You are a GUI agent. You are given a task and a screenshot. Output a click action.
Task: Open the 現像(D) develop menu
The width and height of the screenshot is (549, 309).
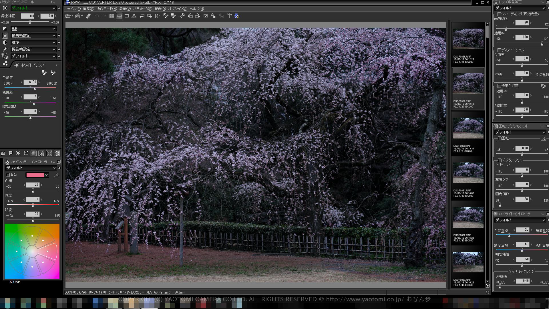pos(160,9)
